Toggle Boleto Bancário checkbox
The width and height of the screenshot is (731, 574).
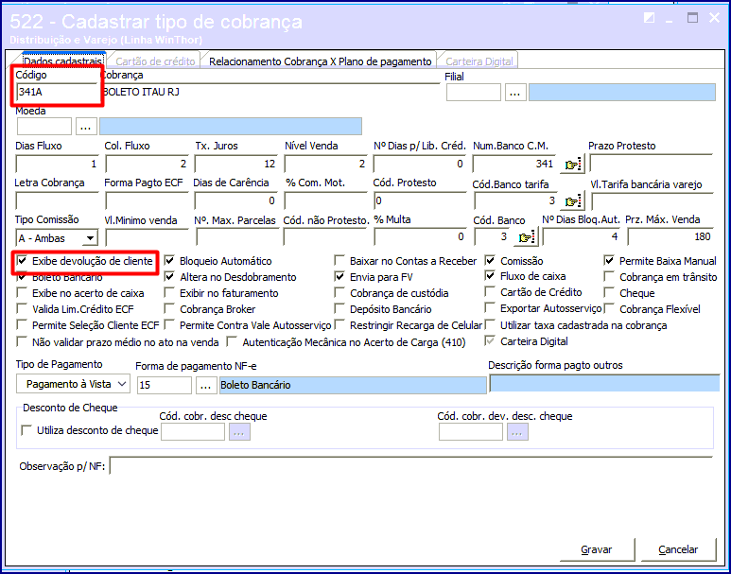click(x=22, y=277)
